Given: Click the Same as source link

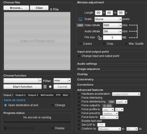Looking at the screenshot, I should coord(14,100).
